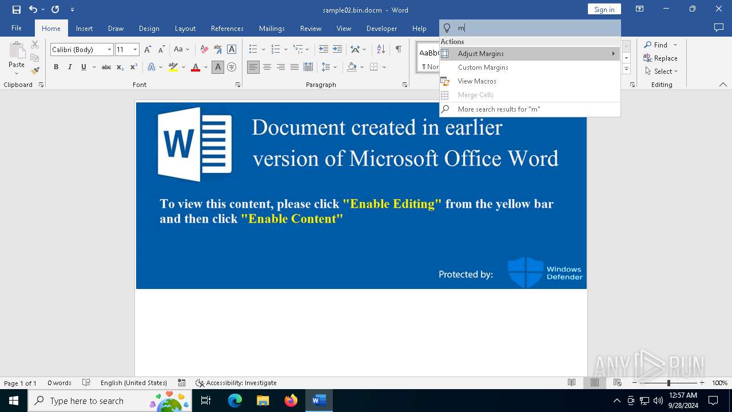
Task: Click the Increase Indent icon
Action: point(337,50)
